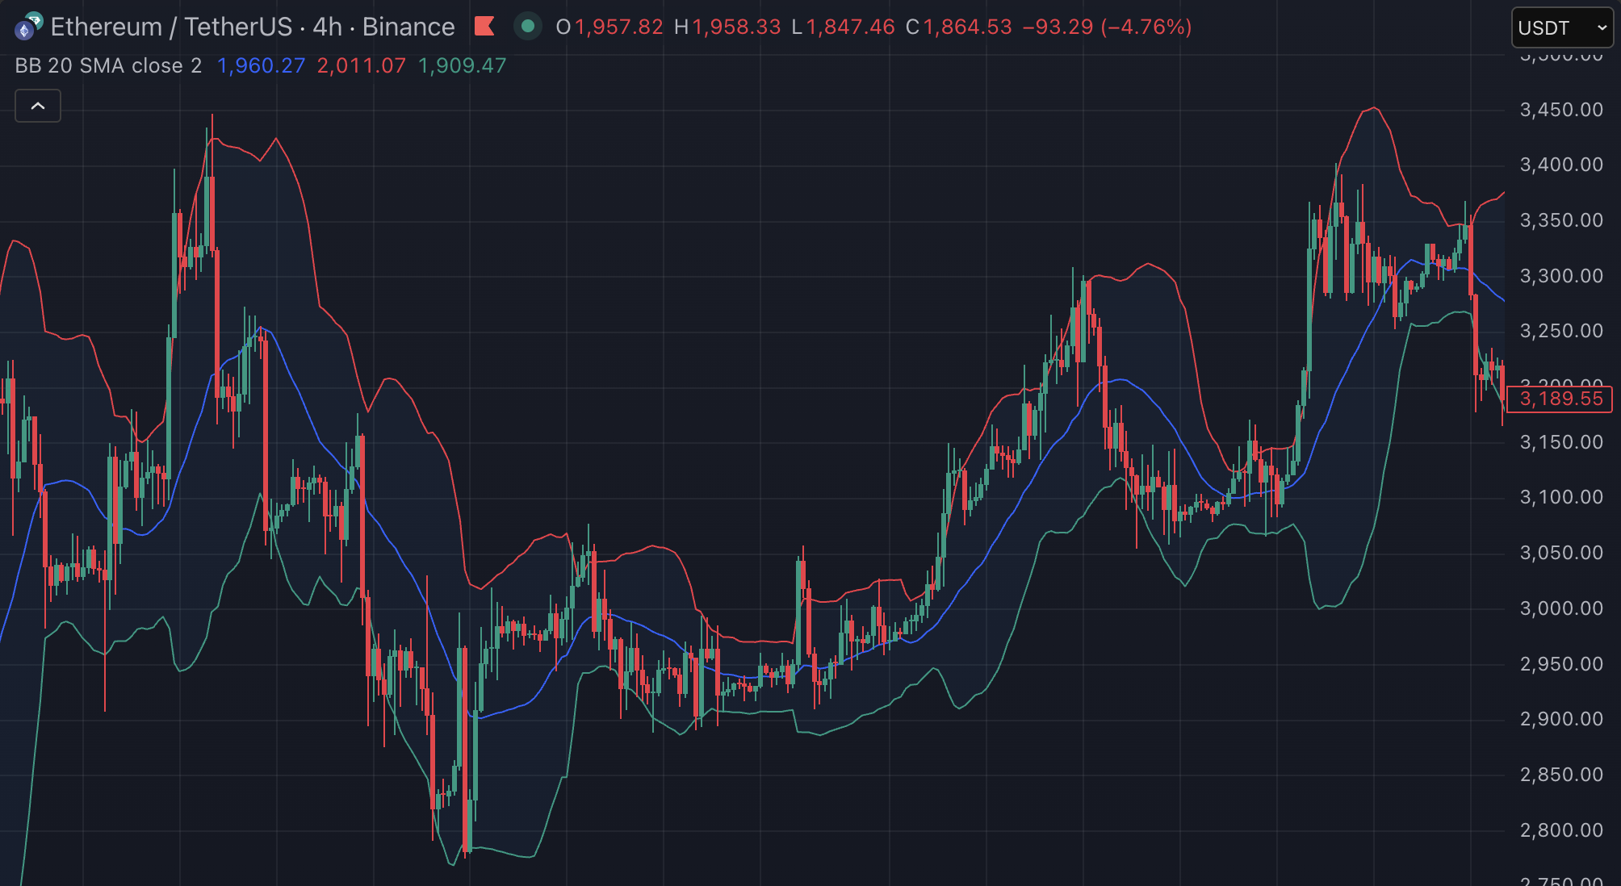Click the Ethereum / TetherUS symbol title

pos(171,27)
